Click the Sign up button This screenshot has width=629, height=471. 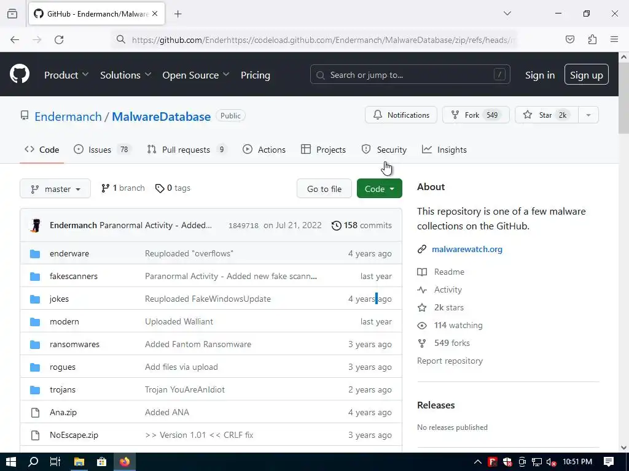point(587,74)
